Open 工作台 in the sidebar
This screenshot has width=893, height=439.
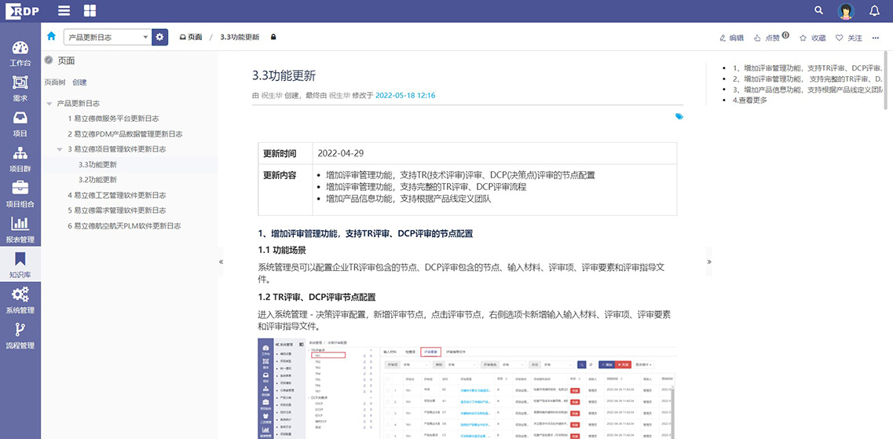pyautogui.click(x=20, y=55)
